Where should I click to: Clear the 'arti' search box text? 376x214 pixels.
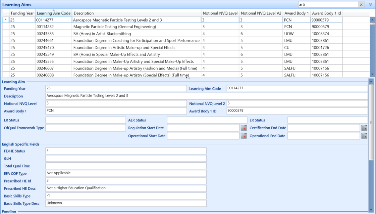point(361,5)
